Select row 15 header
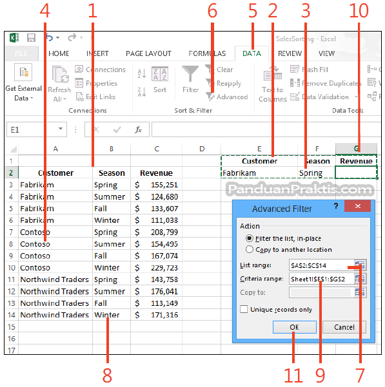 pos(12,326)
